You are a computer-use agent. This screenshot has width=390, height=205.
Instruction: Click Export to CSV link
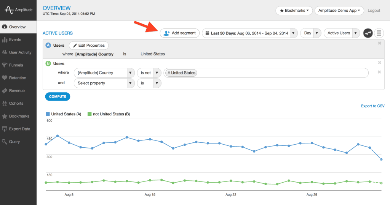[372, 106]
